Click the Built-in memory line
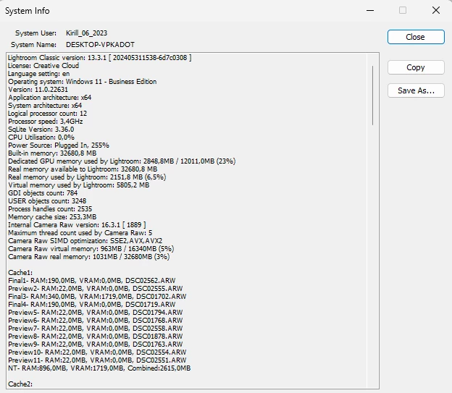Viewport: 452px width, 393px height. coord(52,153)
